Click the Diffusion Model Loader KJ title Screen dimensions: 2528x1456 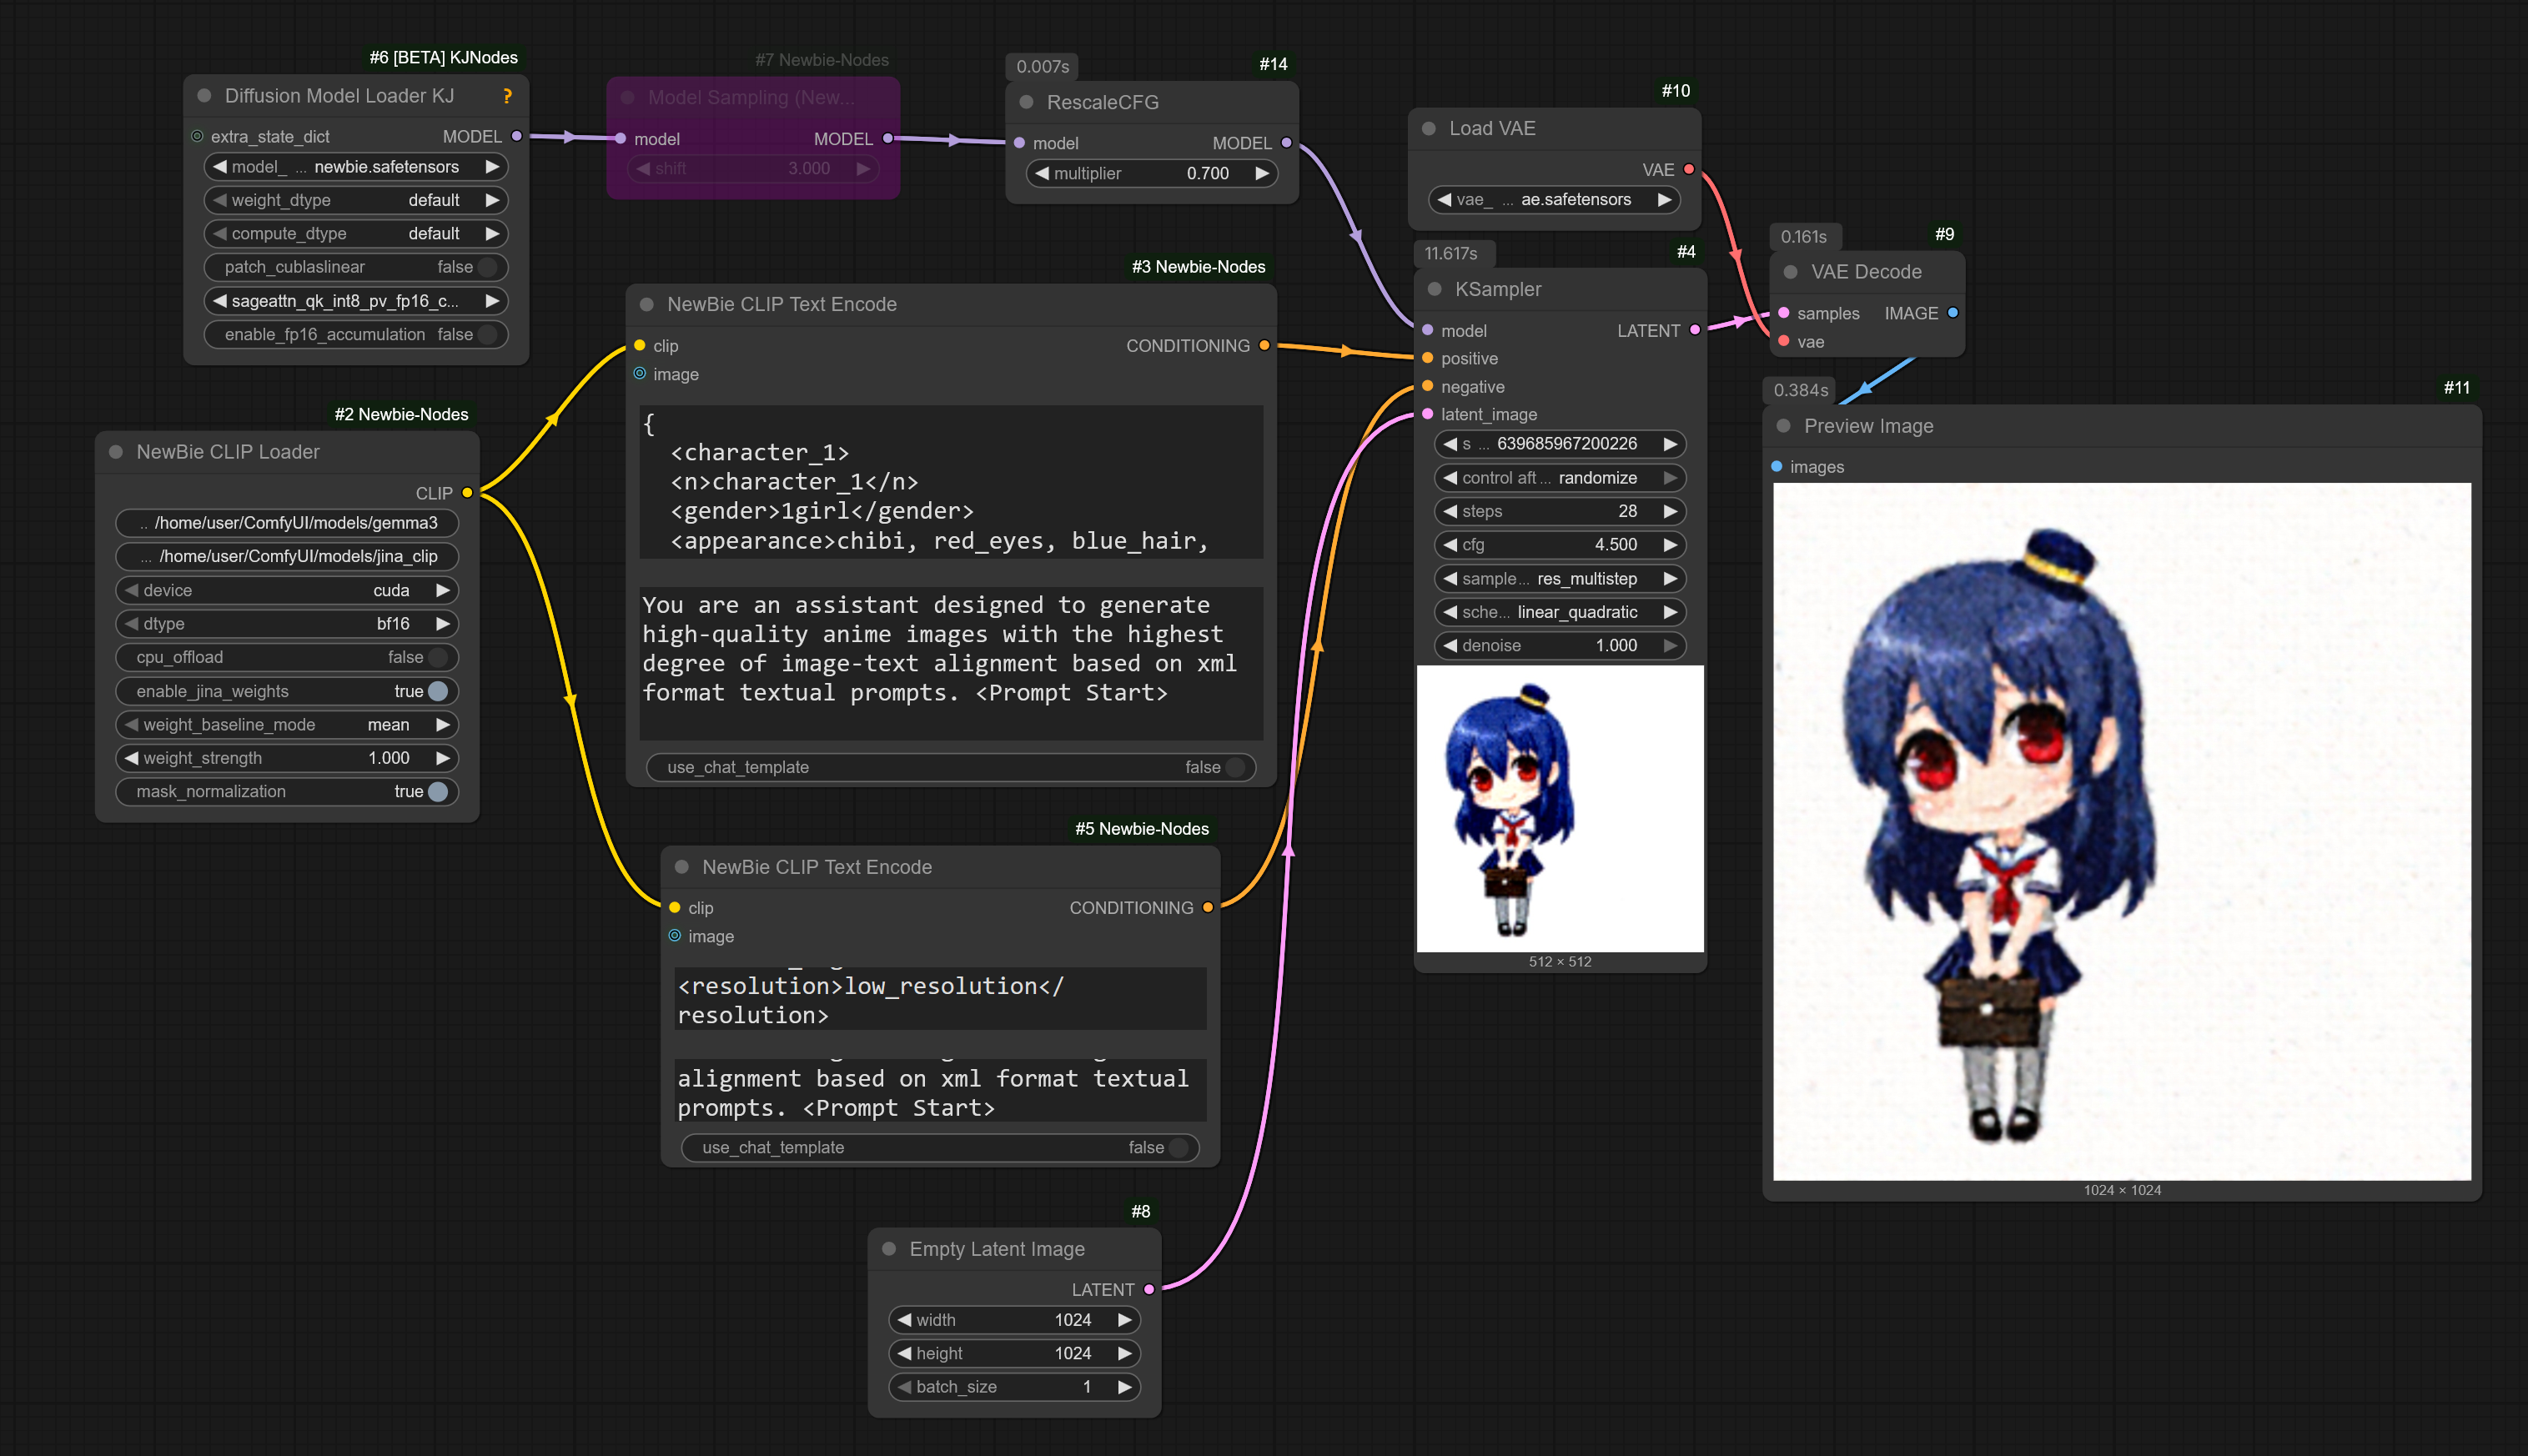pyautogui.click(x=339, y=96)
